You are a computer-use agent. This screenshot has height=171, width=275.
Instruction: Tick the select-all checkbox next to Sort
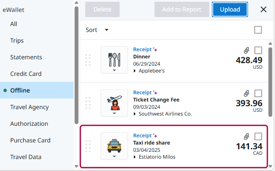[258, 30]
